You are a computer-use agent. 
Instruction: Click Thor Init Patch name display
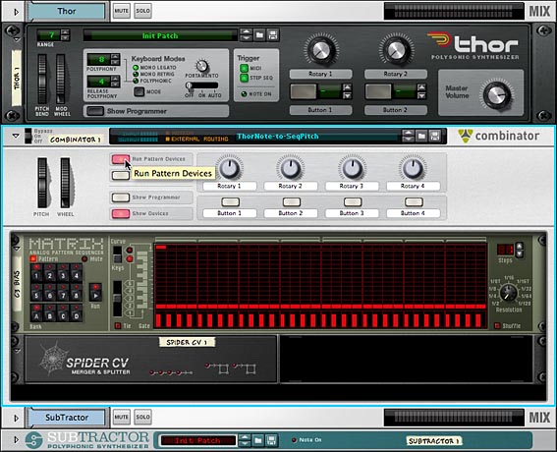coord(160,35)
